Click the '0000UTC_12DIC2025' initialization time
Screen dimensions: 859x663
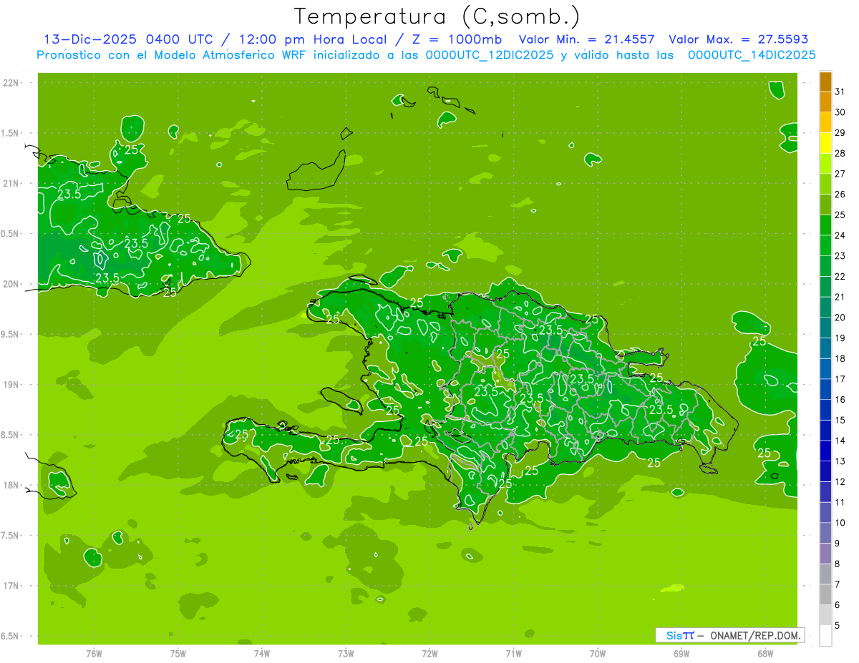click(x=490, y=55)
